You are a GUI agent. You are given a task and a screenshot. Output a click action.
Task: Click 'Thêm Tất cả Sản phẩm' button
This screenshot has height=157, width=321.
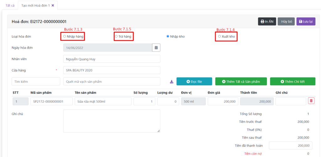pyautogui.click(x=241, y=82)
